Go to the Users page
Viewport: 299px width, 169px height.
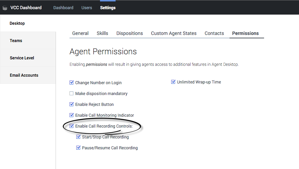[x=86, y=8]
